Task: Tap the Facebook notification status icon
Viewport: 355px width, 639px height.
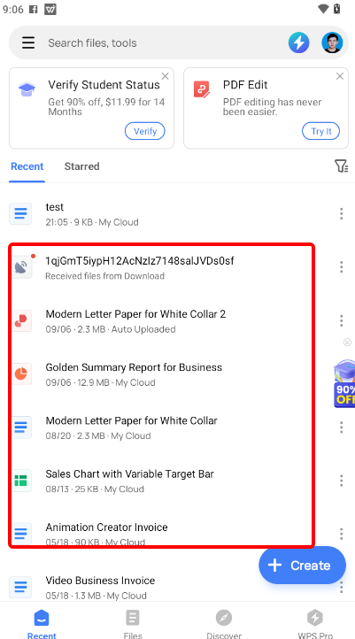Action: pos(34,9)
